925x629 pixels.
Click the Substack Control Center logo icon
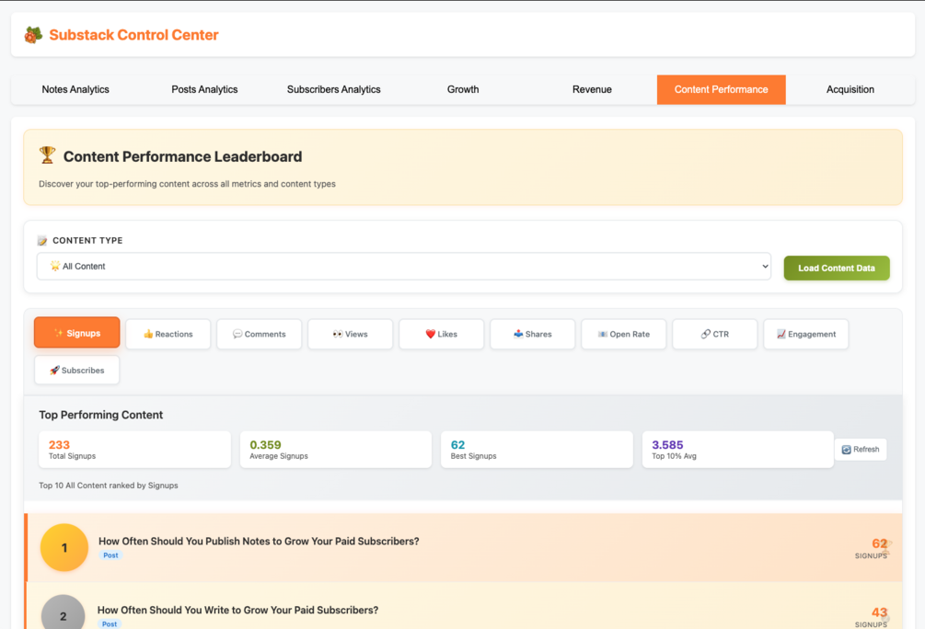click(33, 35)
